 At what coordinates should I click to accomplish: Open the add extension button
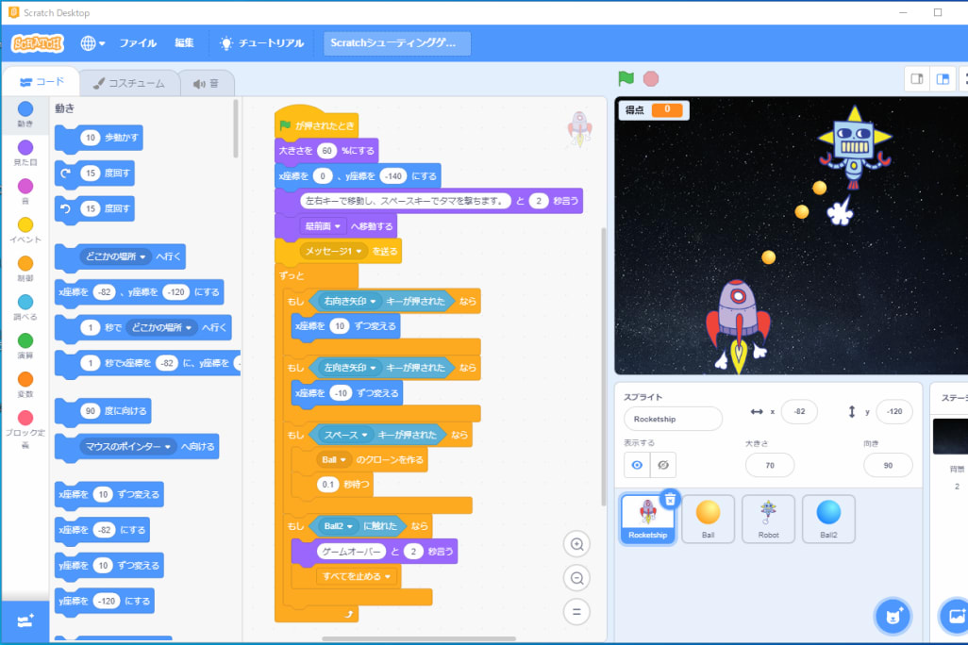click(25, 620)
